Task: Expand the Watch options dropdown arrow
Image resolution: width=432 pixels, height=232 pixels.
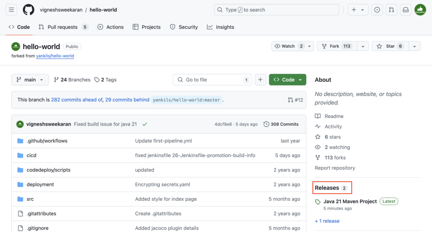Action: pyautogui.click(x=309, y=46)
